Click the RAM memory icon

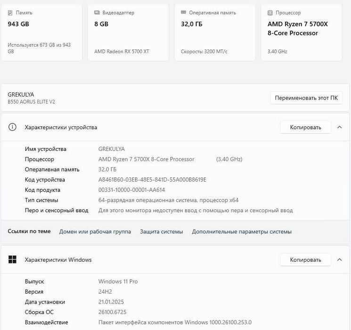pos(183,12)
